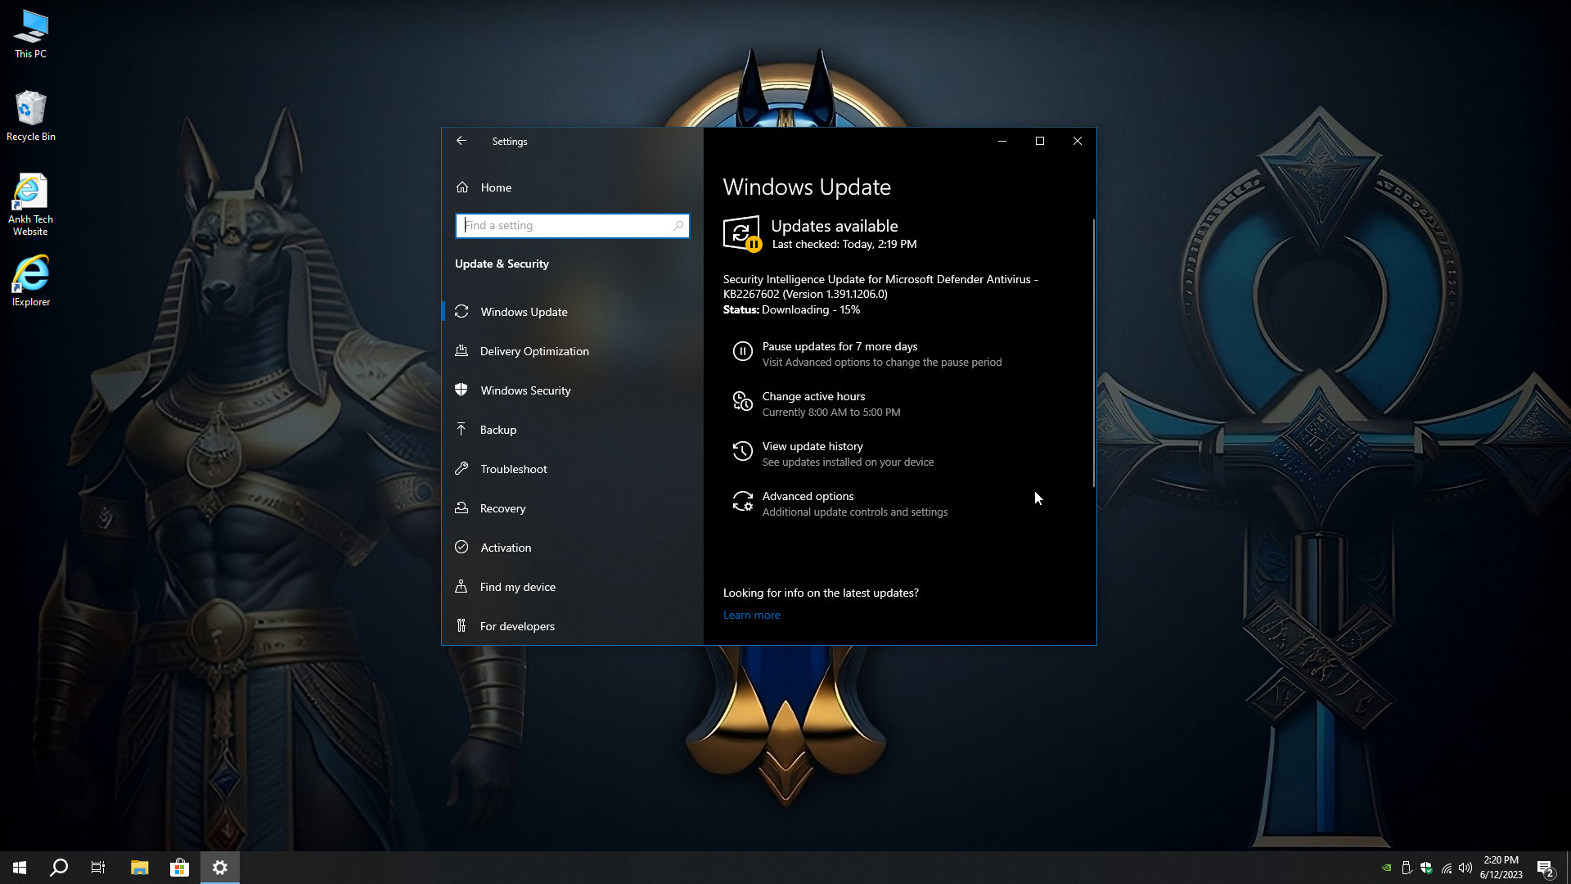
Task: Click View update history
Action: click(x=812, y=447)
